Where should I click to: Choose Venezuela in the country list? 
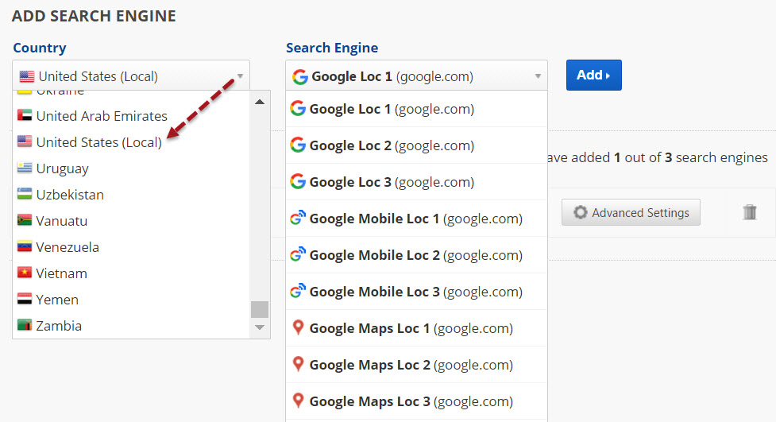pyautogui.click(x=68, y=247)
